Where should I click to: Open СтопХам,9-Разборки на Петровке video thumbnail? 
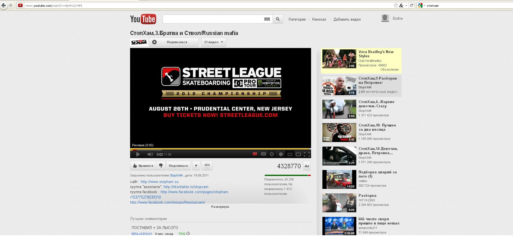[339, 86]
